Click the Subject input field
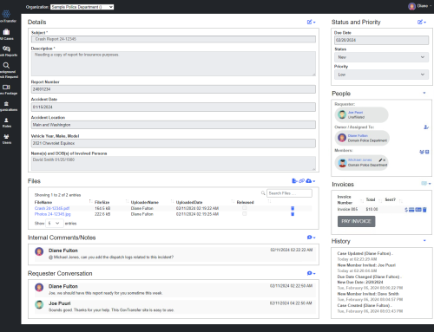The image size is (434, 332). pyautogui.click(x=174, y=39)
